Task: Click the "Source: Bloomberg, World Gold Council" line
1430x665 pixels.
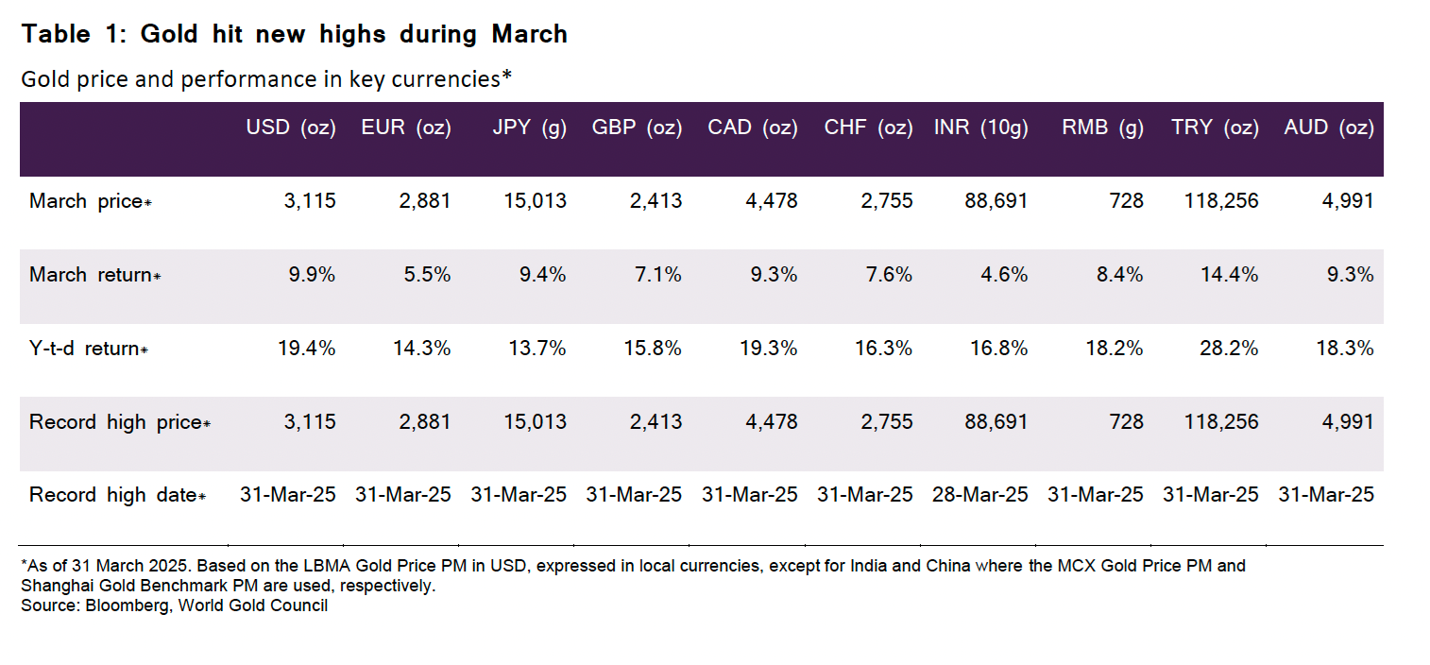Action: coord(174,605)
